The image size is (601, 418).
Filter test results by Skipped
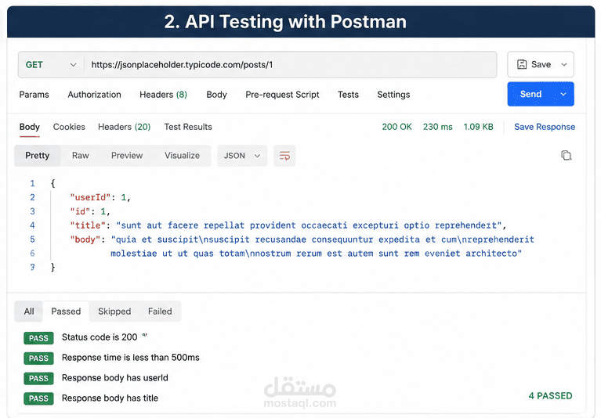(x=114, y=312)
